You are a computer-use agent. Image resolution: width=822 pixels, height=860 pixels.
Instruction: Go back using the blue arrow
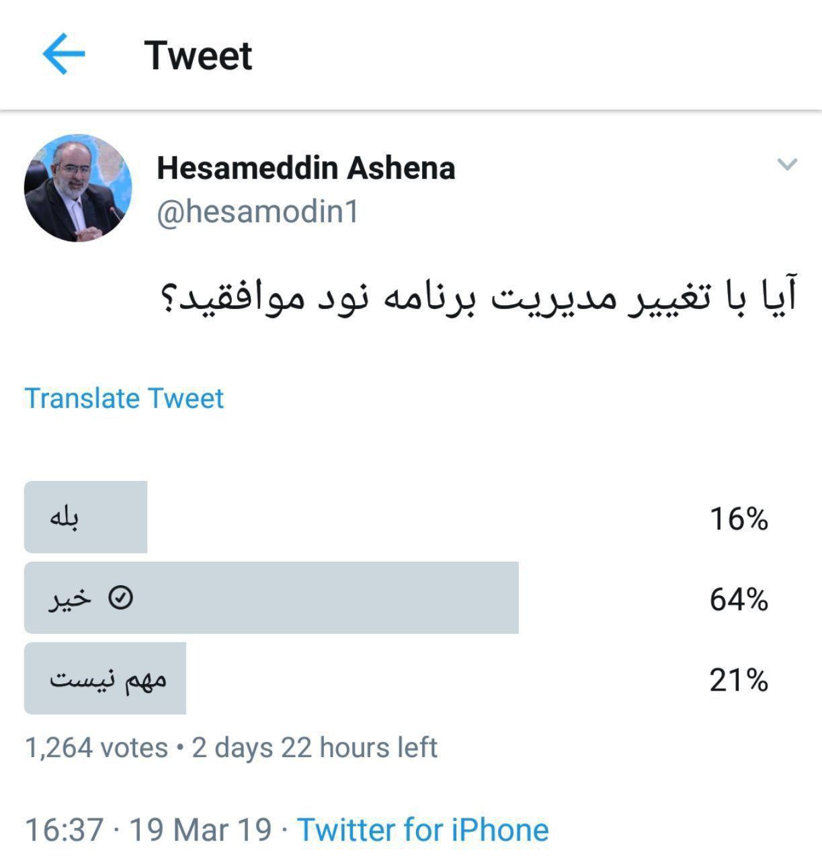pos(64,54)
